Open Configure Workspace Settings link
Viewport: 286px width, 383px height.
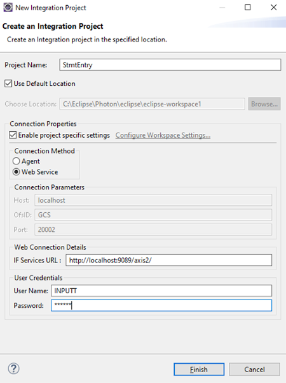click(163, 135)
